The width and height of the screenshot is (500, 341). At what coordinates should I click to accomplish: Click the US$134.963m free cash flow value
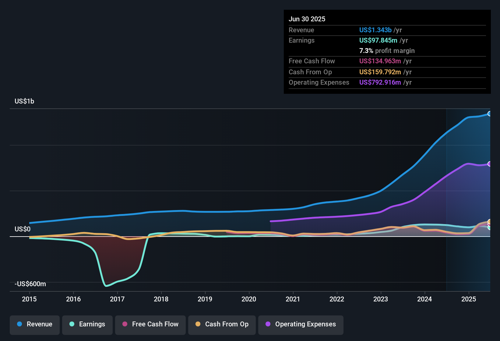click(380, 61)
